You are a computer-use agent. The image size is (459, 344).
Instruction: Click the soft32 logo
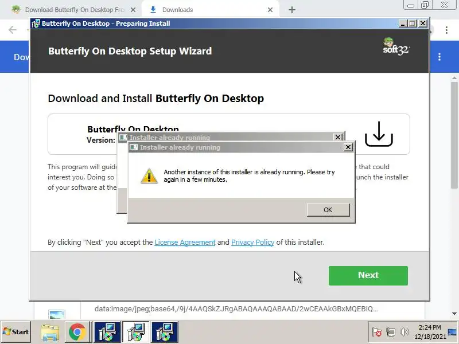[x=396, y=46]
